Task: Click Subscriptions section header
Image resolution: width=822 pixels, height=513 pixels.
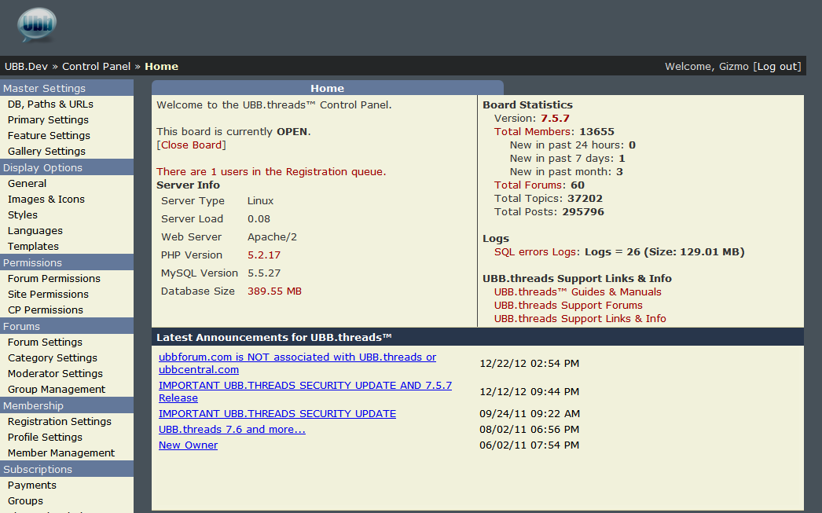Action: click(67, 469)
